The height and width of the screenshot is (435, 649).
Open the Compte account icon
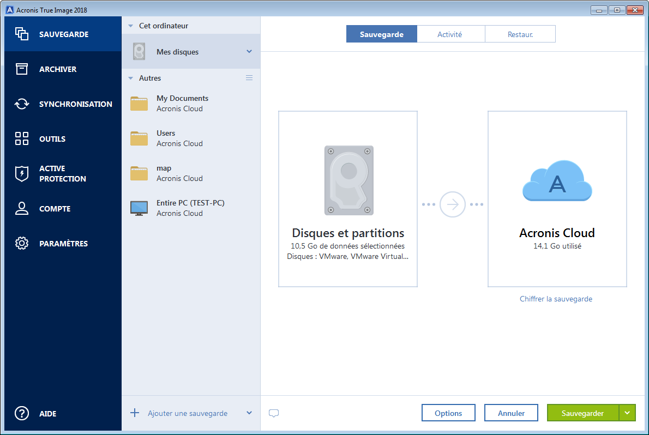point(22,208)
